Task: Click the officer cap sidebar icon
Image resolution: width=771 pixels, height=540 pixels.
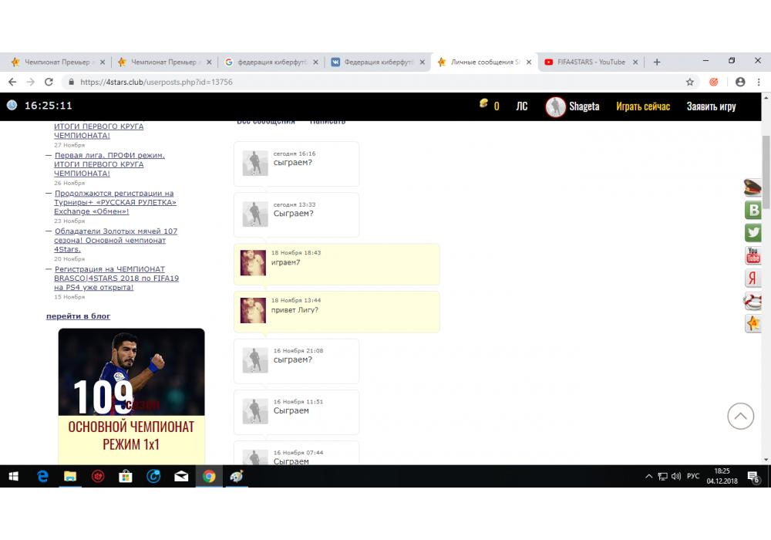Action: pyautogui.click(x=753, y=187)
